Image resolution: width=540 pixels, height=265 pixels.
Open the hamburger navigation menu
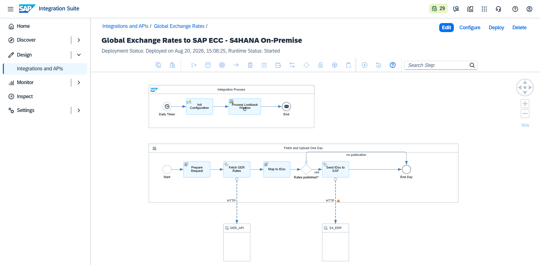pos(10,9)
